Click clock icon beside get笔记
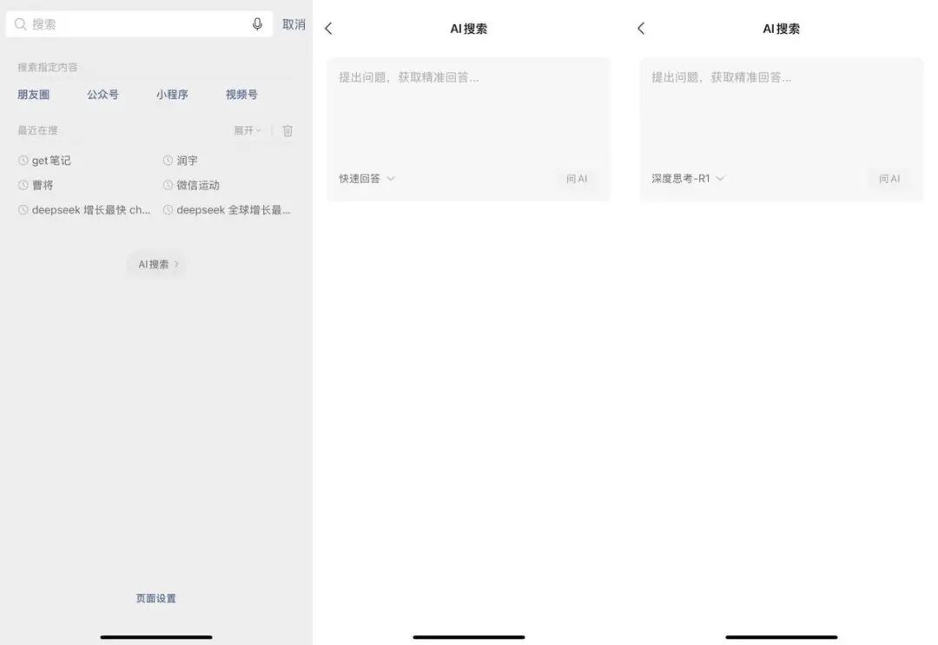This screenshot has height=645, width=938. [23, 161]
